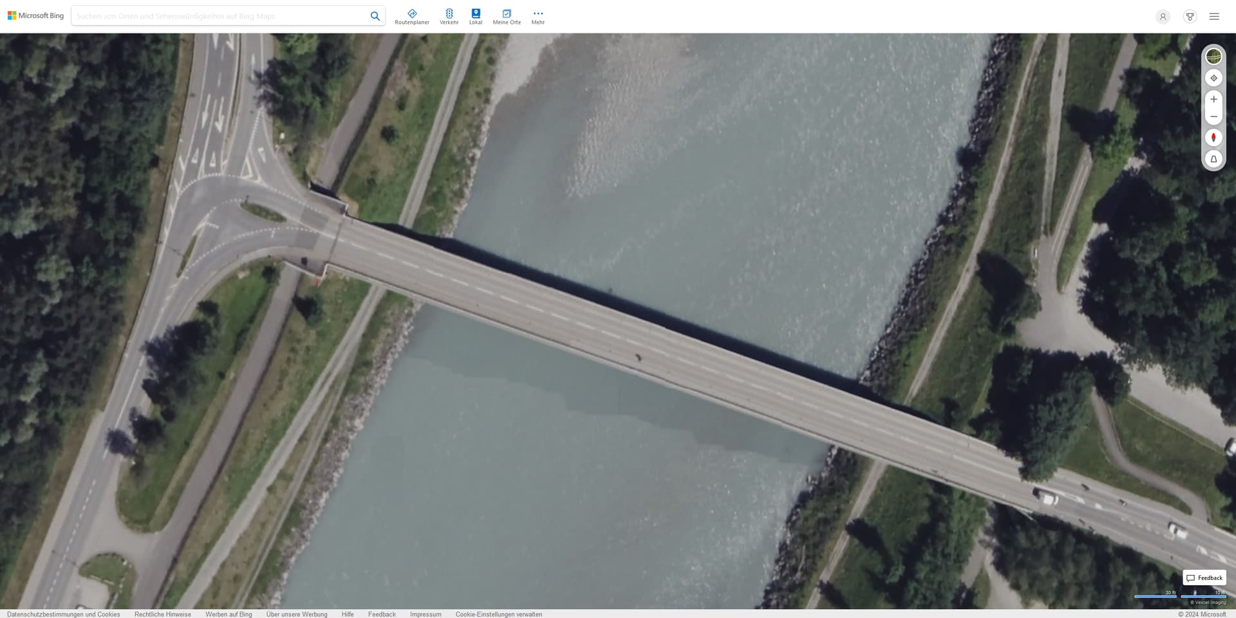1236x618 pixels.
Task: Open the hamburger navigation menu
Action: [1214, 16]
